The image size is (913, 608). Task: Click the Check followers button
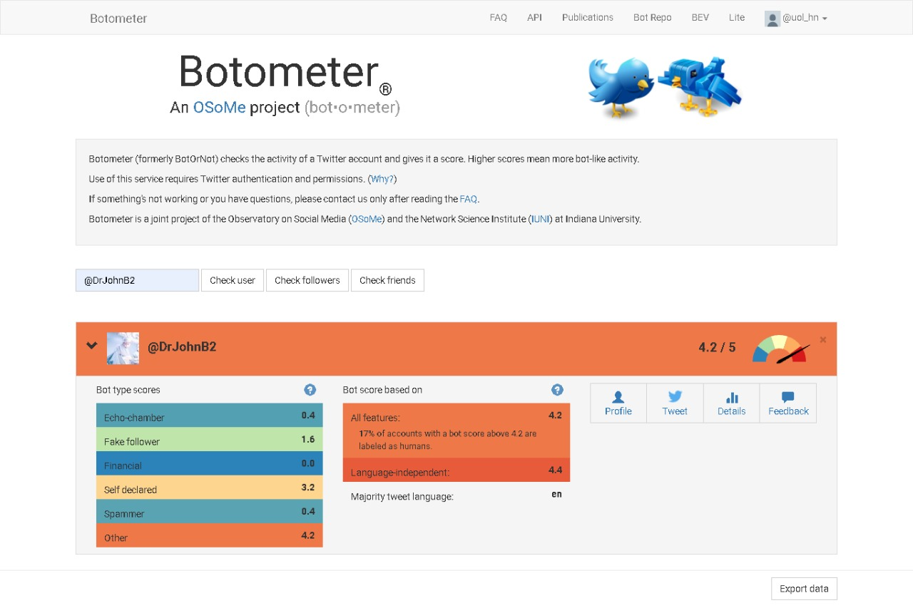[307, 280]
